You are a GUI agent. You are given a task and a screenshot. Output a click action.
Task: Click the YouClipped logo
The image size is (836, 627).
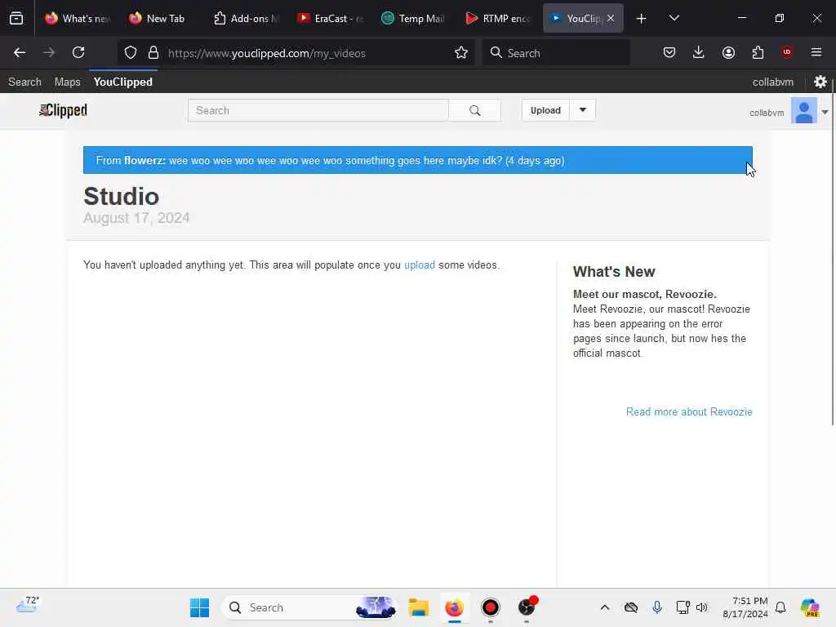tap(63, 110)
